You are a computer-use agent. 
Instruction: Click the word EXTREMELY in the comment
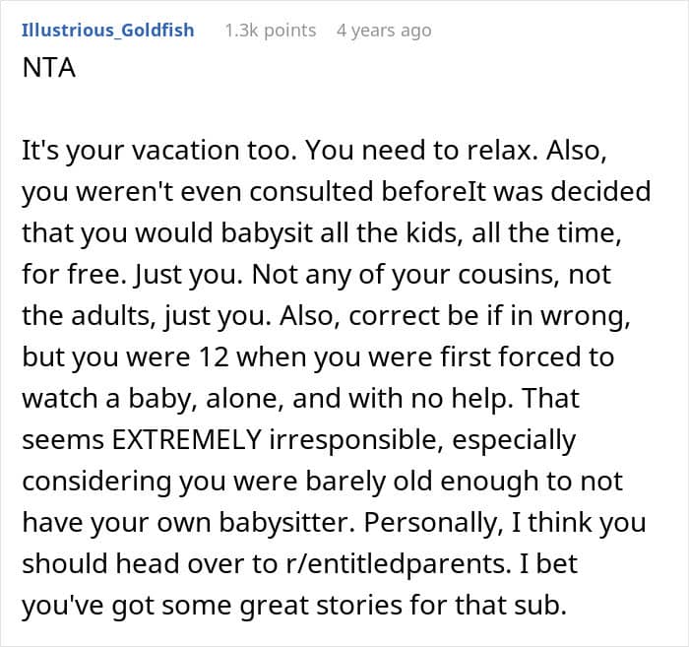[x=187, y=439]
